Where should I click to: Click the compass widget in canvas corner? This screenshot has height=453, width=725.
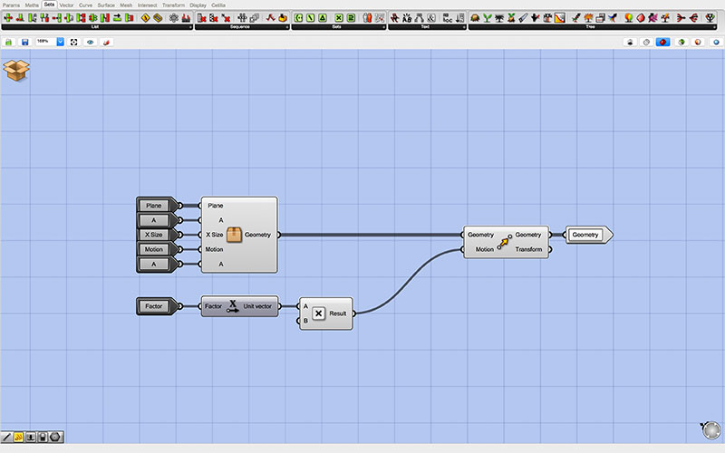click(x=710, y=429)
